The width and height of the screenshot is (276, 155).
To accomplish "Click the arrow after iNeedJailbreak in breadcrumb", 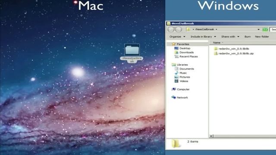I will click(216, 29).
